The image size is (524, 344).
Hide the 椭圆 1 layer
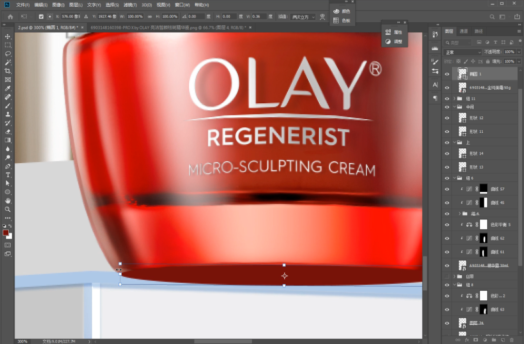(447, 74)
